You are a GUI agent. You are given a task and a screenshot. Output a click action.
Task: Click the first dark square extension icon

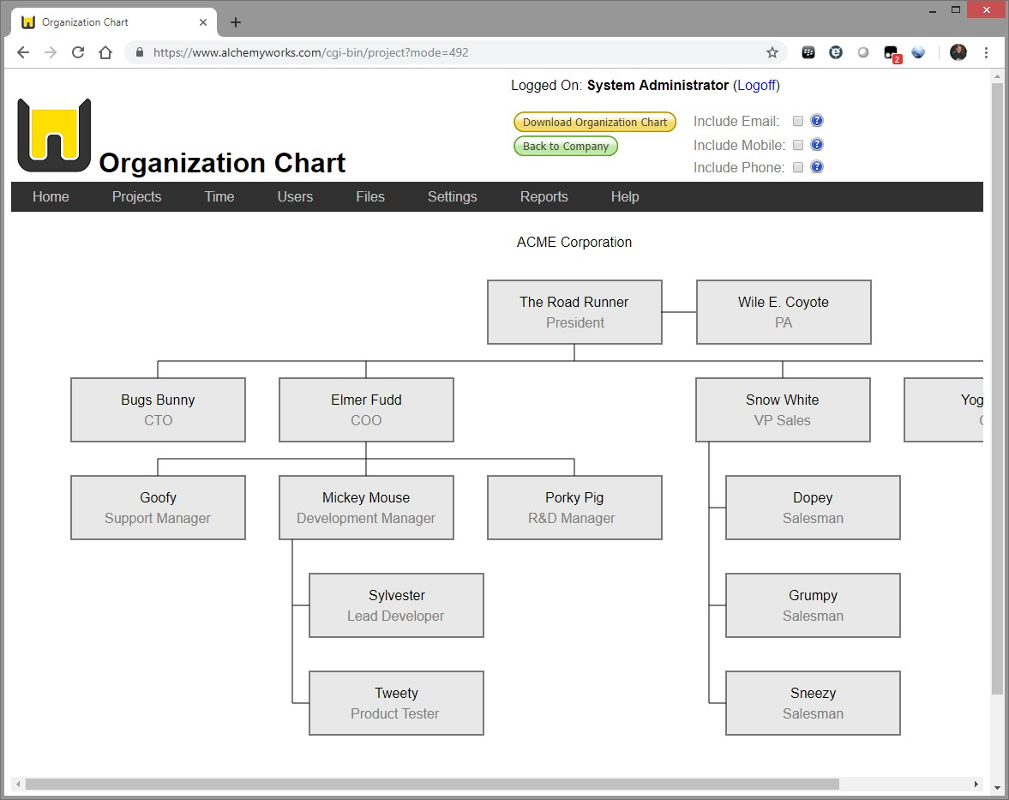(x=808, y=53)
